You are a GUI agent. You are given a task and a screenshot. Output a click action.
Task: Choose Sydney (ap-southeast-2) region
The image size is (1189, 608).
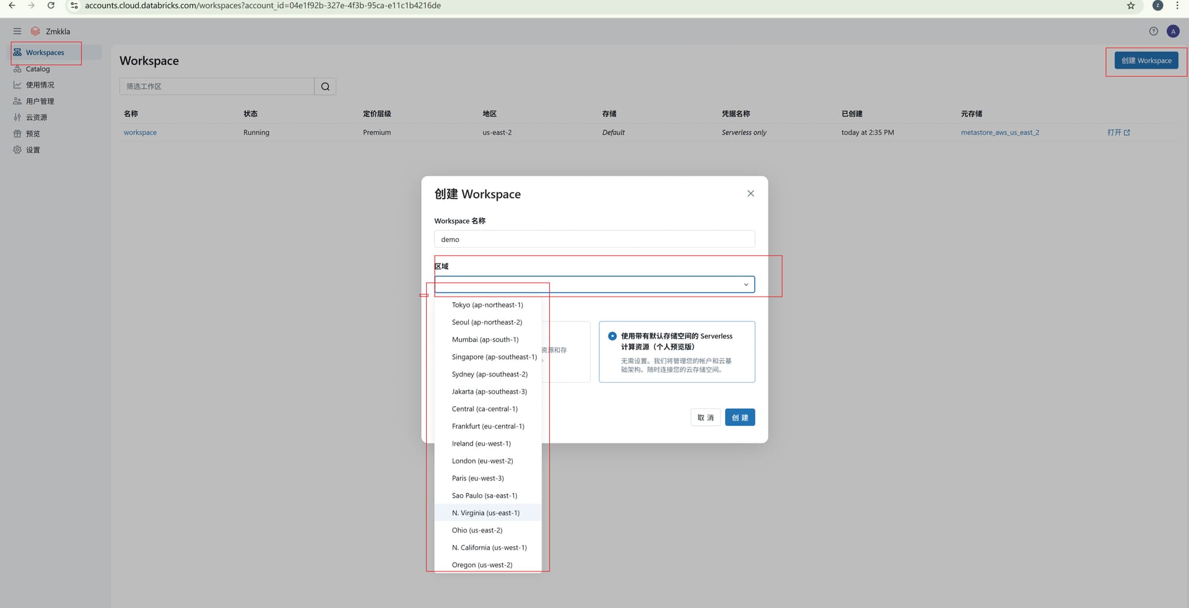[x=488, y=374]
